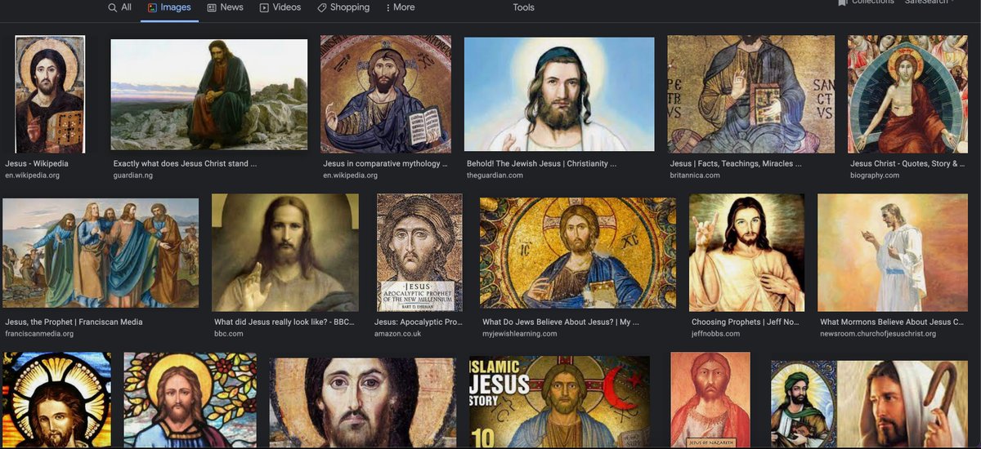The height and width of the screenshot is (449, 981).
Task: Click 'Behold! The Jewish Jesus' title
Action: tap(541, 164)
